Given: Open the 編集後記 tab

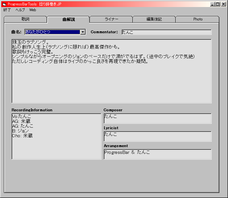Looking at the screenshot, I should click(x=154, y=19).
